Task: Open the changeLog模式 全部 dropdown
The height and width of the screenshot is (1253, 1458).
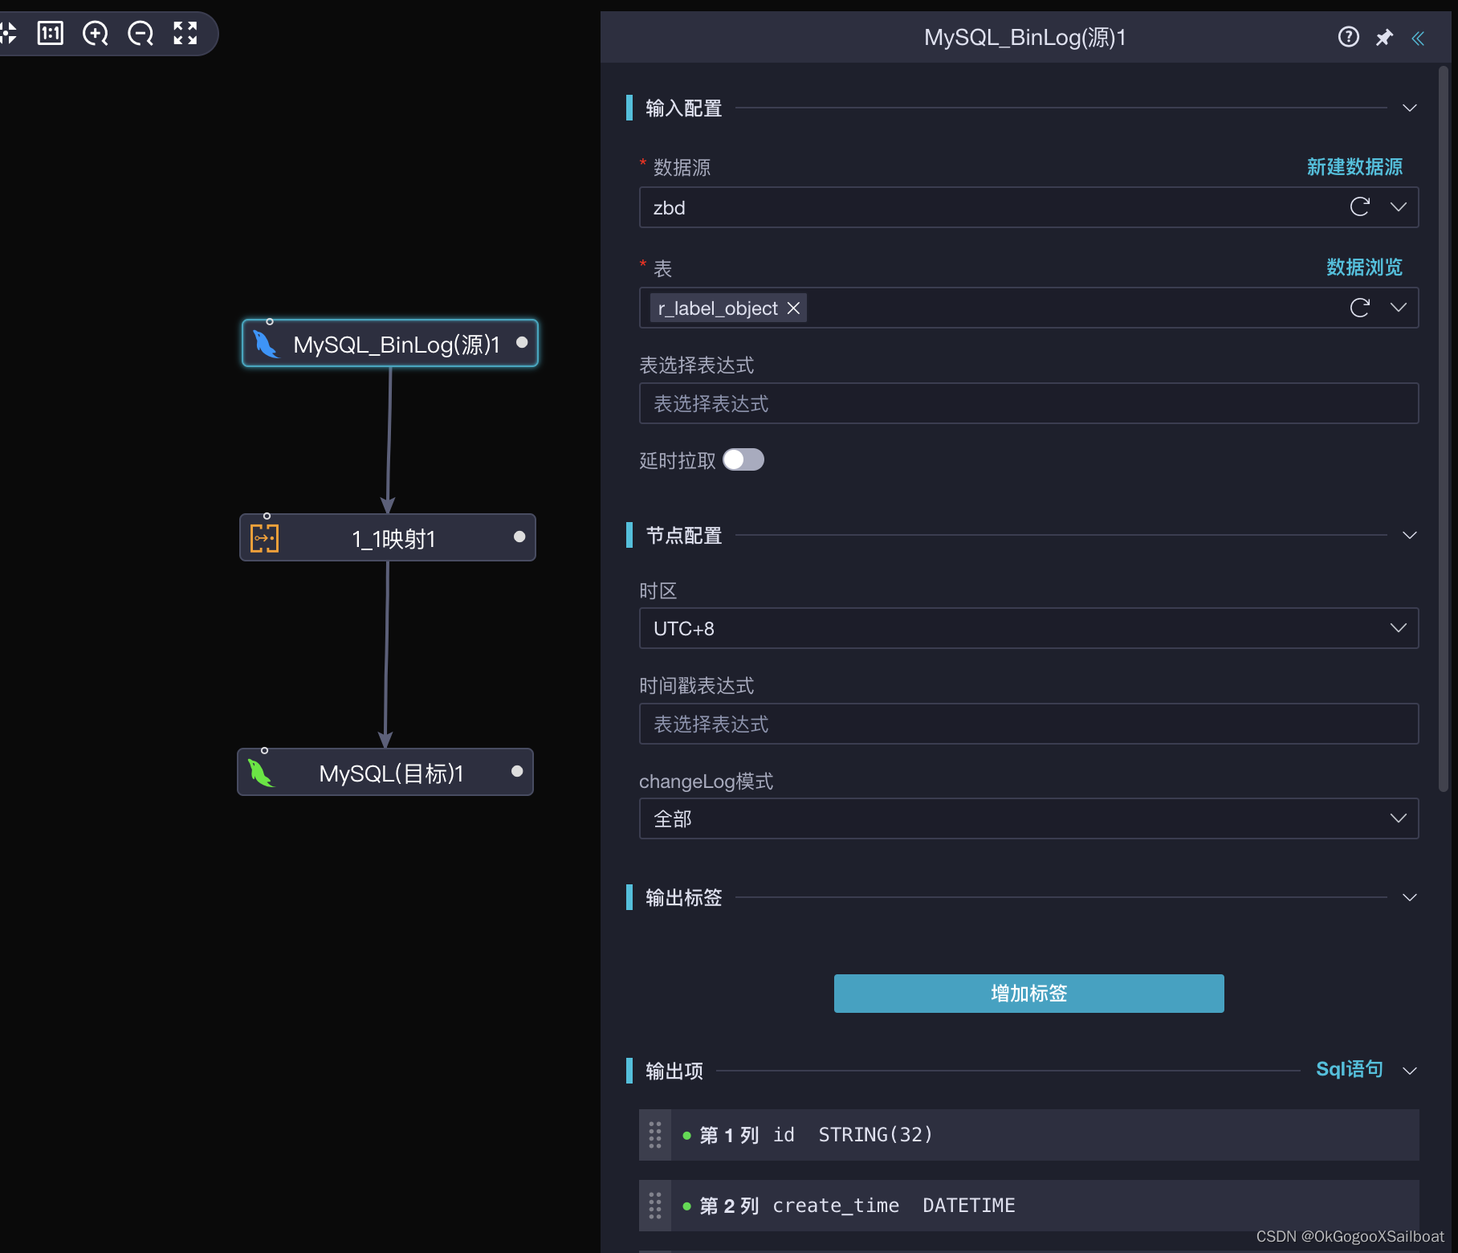Action: tap(1399, 818)
